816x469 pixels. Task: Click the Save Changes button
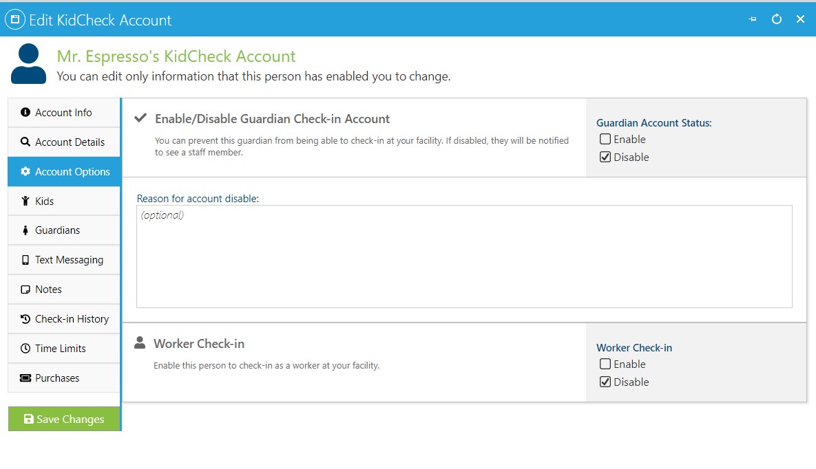pyautogui.click(x=64, y=419)
